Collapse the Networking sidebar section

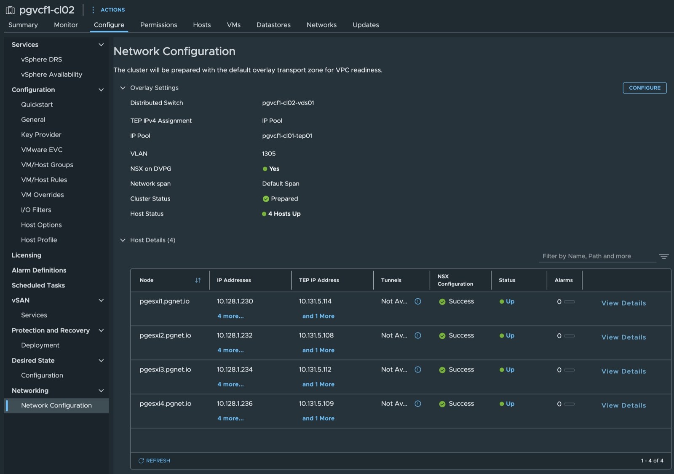pyautogui.click(x=101, y=391)
